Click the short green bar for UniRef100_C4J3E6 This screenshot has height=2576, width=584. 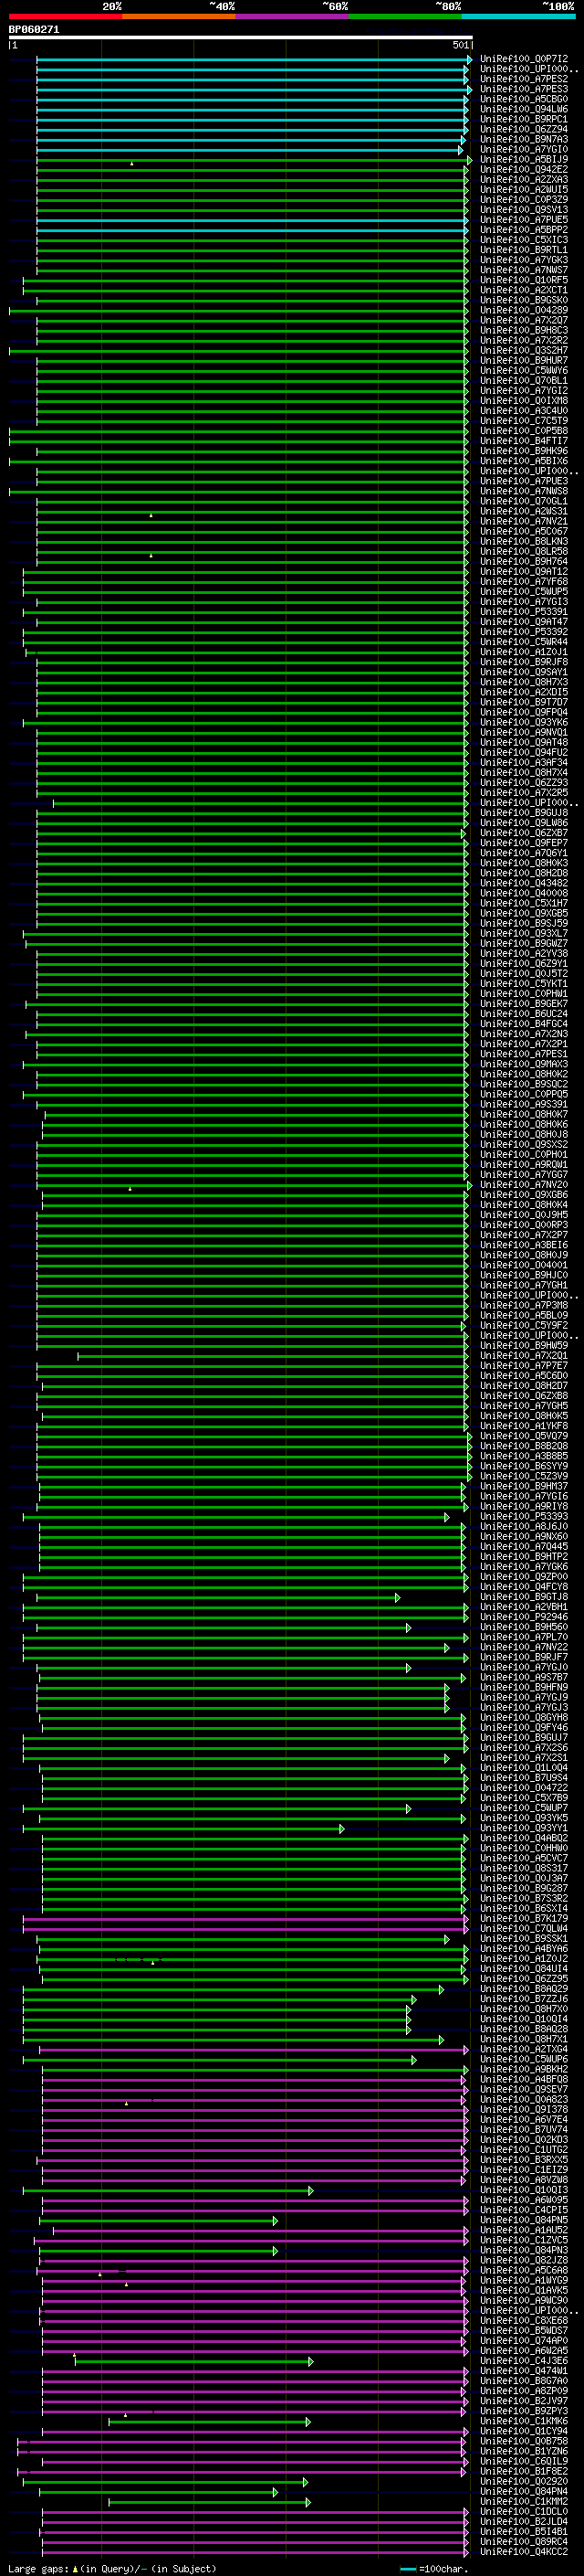193,2361
